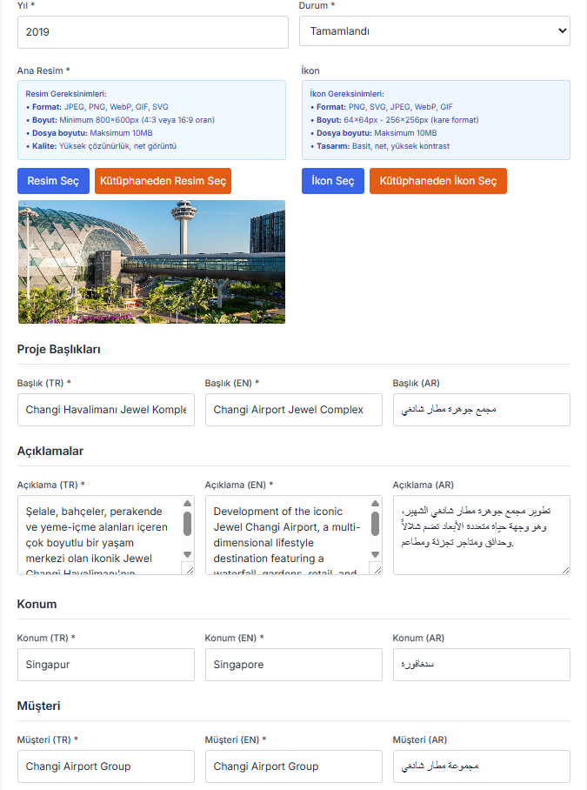Click inside the Açıklama (AR) text area

pos(481,535)
